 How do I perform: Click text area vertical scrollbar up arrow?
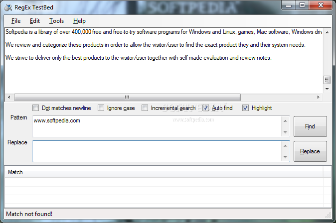(327, 32)
